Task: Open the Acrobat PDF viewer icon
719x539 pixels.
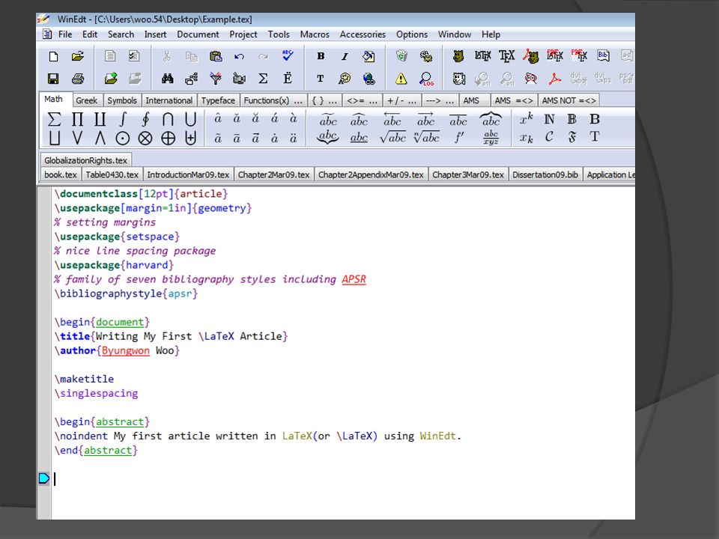Action: 555,79
